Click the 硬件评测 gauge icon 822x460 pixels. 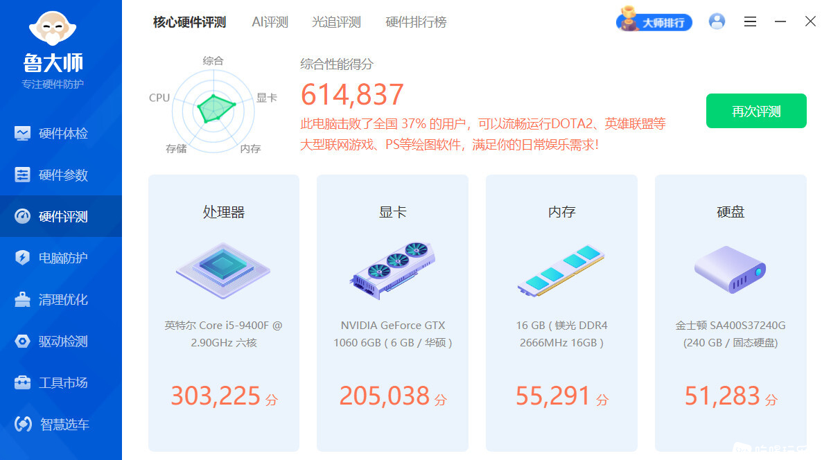22,216
